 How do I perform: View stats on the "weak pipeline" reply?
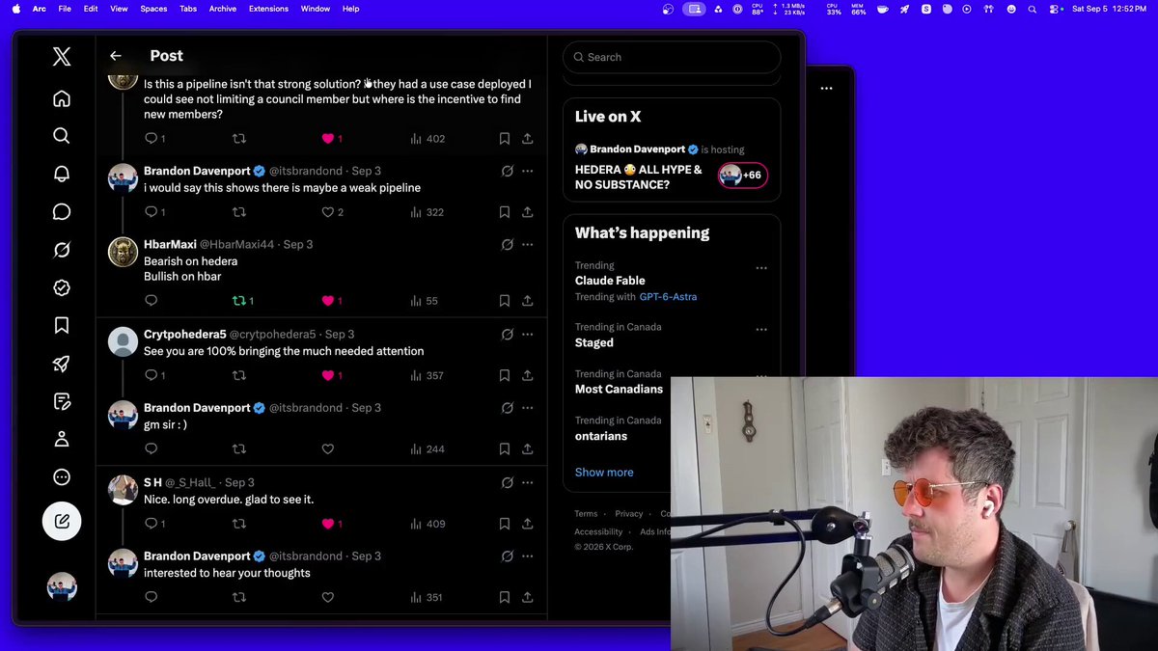click(427, 212)
